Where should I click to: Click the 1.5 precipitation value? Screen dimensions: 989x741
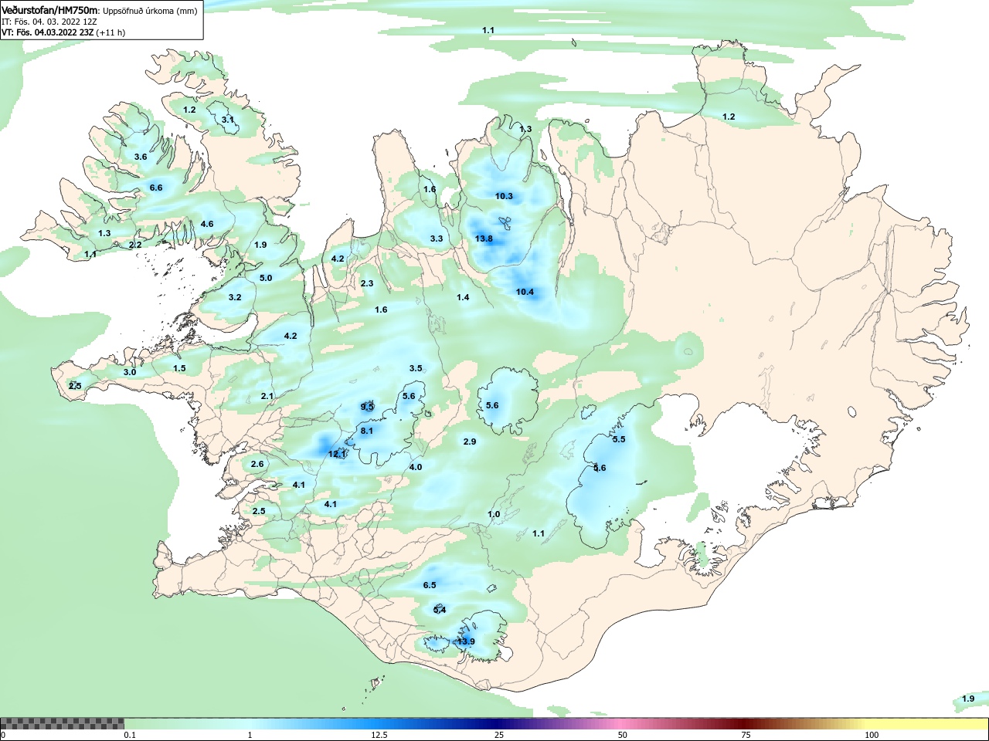point(179,368)
